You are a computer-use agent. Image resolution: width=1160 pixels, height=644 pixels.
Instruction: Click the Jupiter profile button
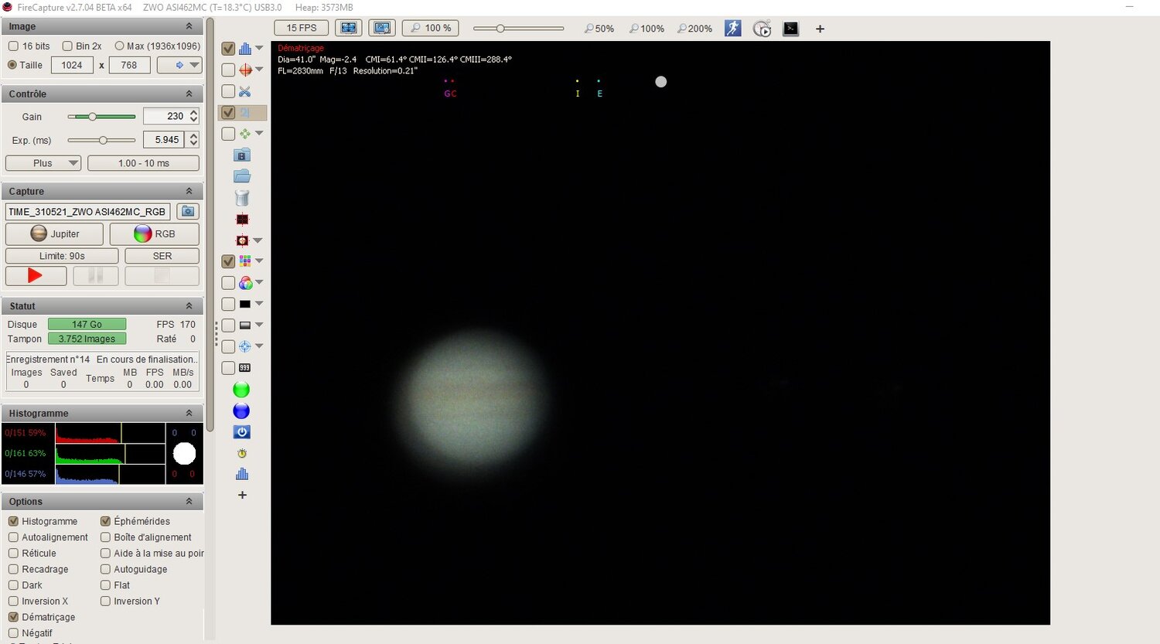tap(55, 233)
